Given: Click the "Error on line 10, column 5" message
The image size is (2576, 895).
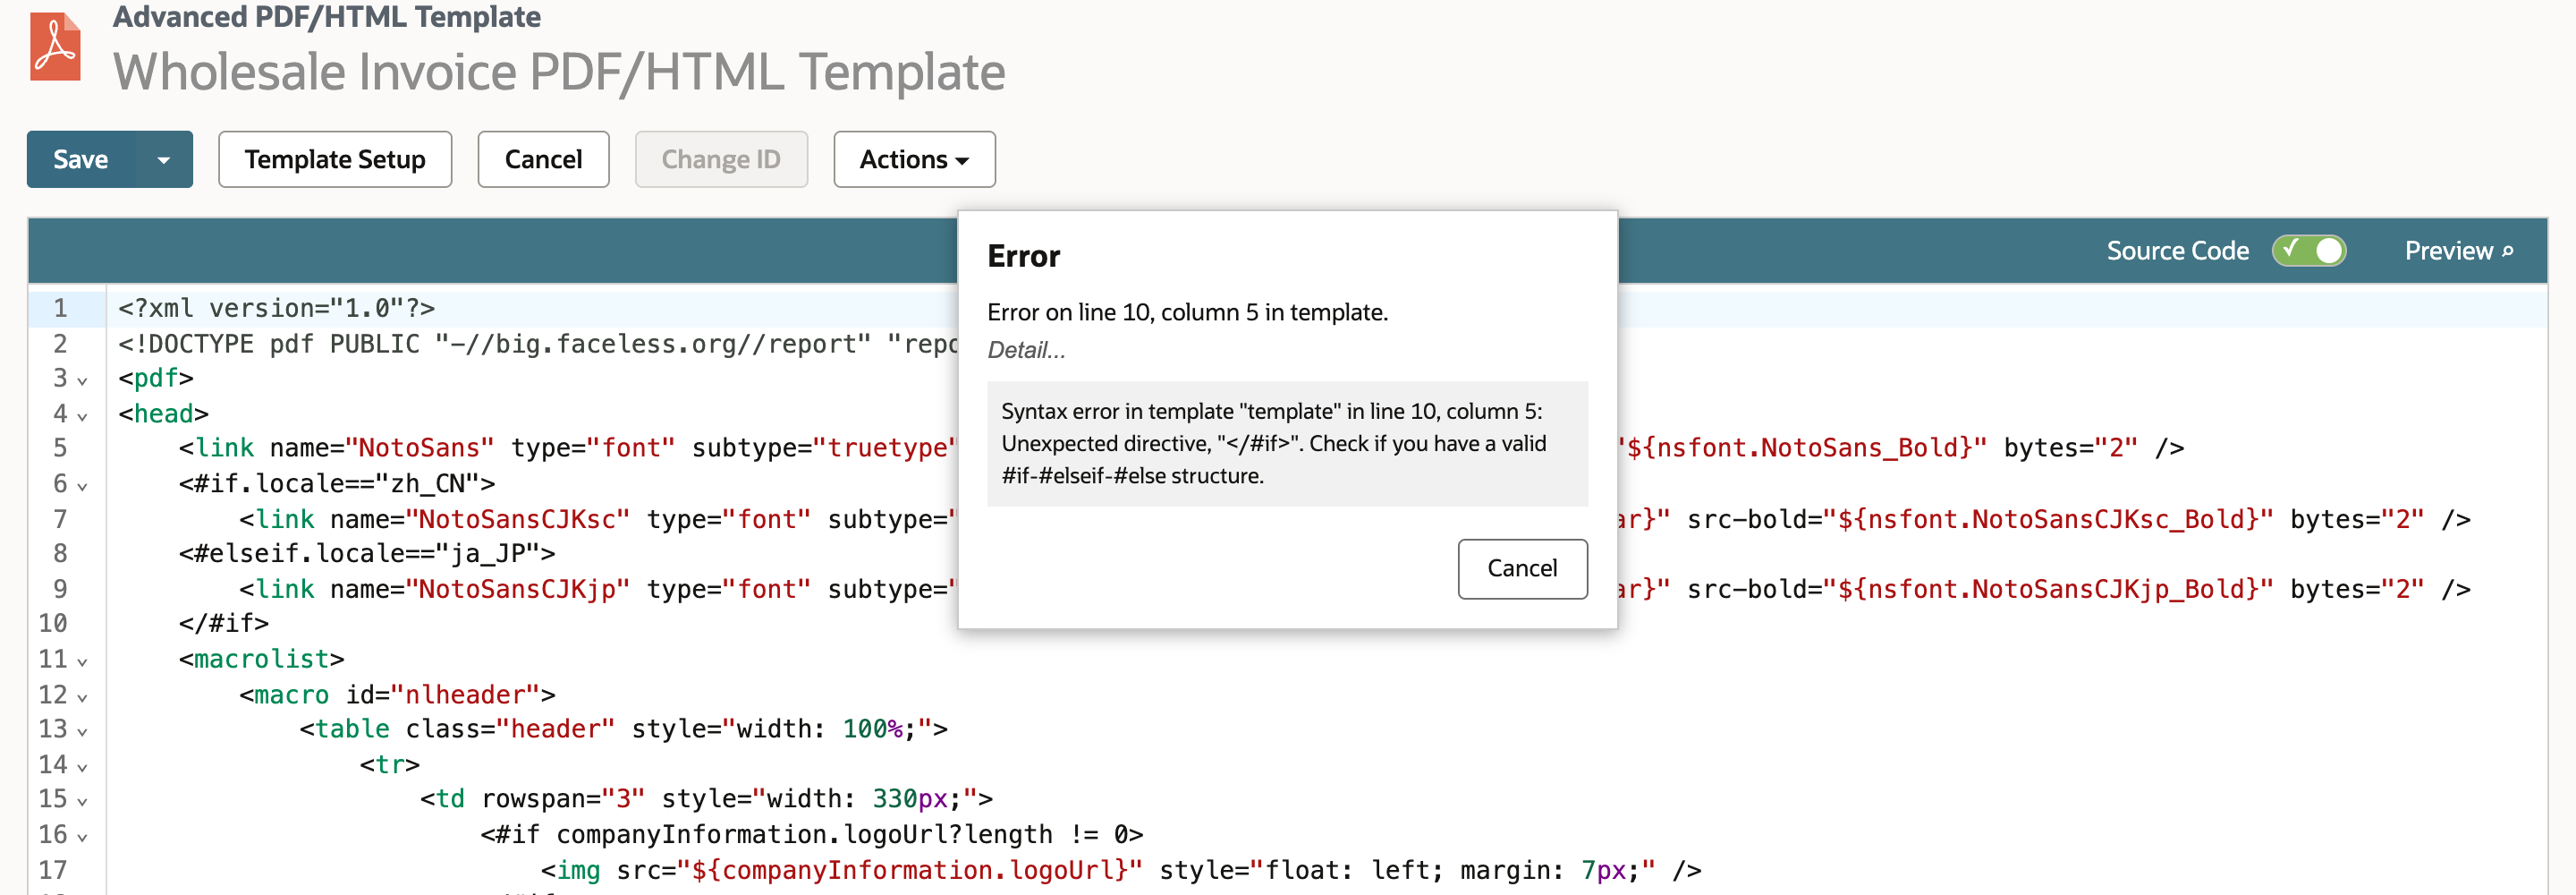Looking at the screenshot, I should click(1187, 312).
